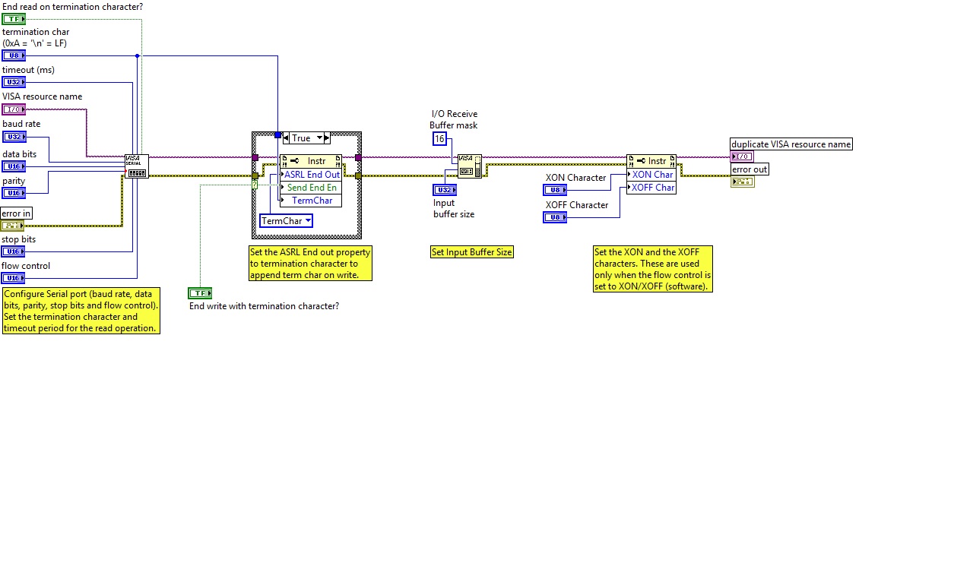
Task: Click the ASRL End Out property
Action: (311, 175)
